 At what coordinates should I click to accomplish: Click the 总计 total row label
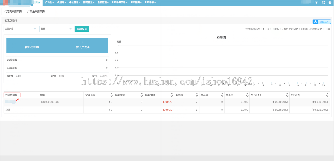pyautogui.click(x=8, y=110)
